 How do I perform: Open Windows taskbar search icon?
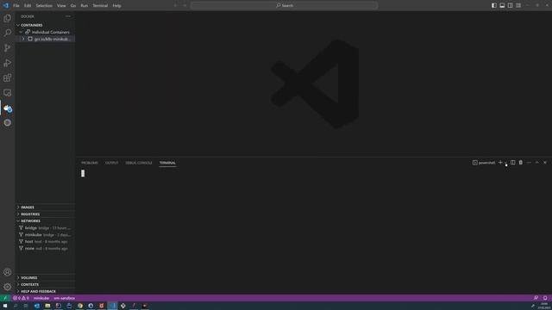pyautogui.click(x=16, y=306)
